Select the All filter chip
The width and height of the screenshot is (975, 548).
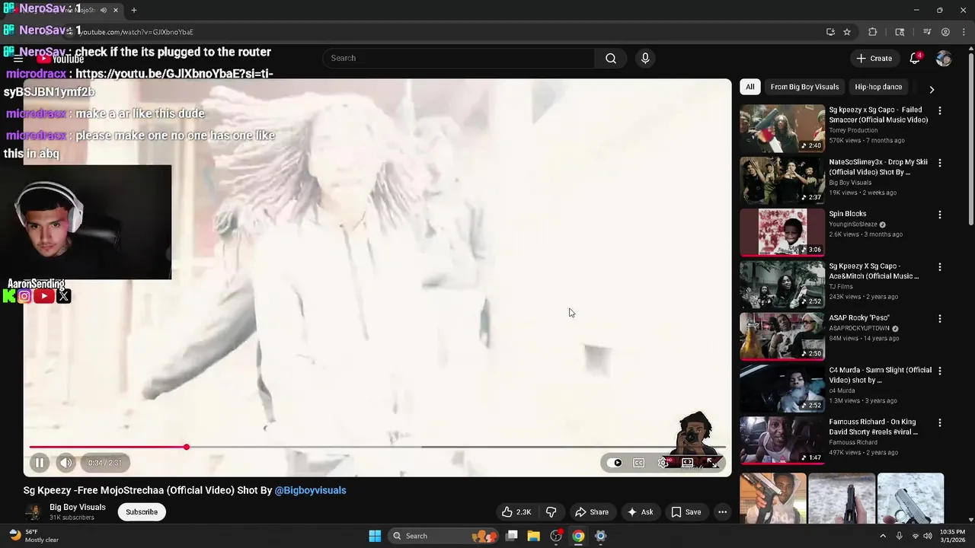pyautogui.click(x=750, y=87)
